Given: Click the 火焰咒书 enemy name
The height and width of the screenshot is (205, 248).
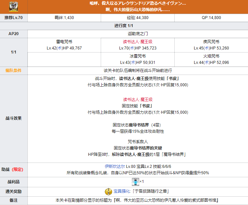Looking at the screenshot, I should [x=211, y=56].
